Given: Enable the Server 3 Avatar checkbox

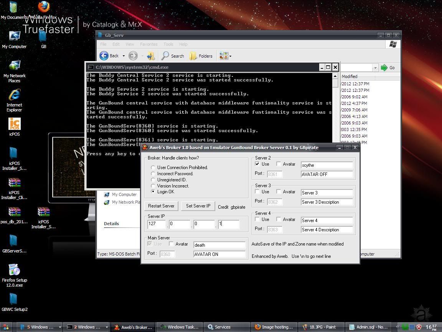Looking at the screenshot, I should (279, 192).
